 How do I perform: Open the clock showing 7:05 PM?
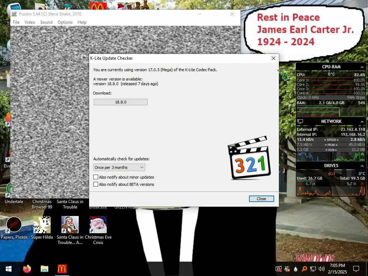[x=337, y=269]
